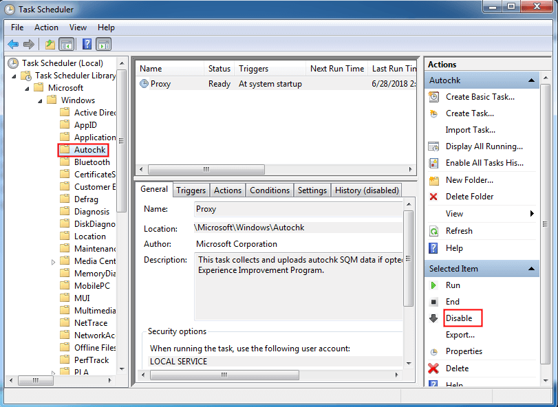Open the View submenu arrow

[x=532, y=214]
